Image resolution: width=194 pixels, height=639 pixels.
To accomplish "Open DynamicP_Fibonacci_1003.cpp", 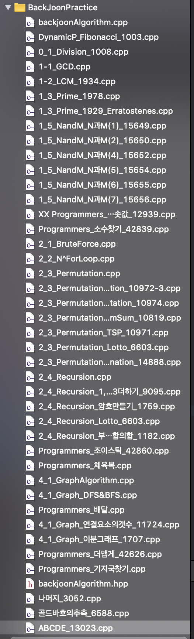I will [98, 37].
